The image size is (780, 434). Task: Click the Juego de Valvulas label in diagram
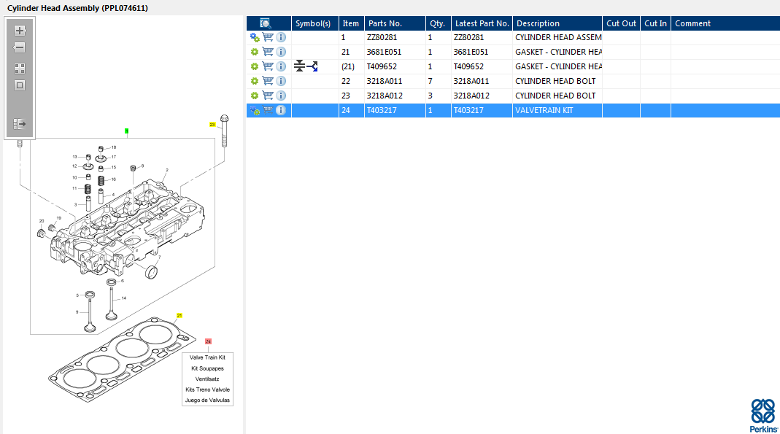click(207, 400)
